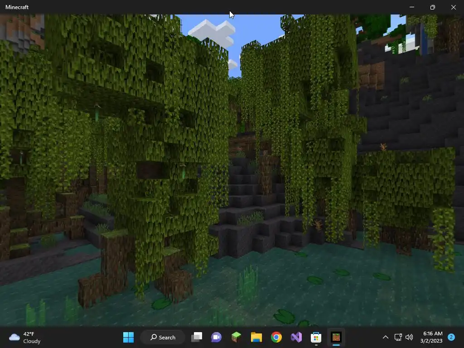464x348 pixels.
Task: Select the active Minecraft taskbar icon
Action: click(x=336, y=337)
